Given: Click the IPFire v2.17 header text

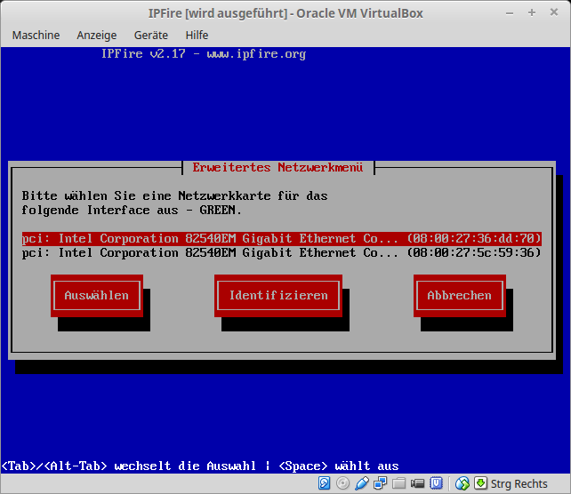Looking at the screenshot, I should 203,54.
